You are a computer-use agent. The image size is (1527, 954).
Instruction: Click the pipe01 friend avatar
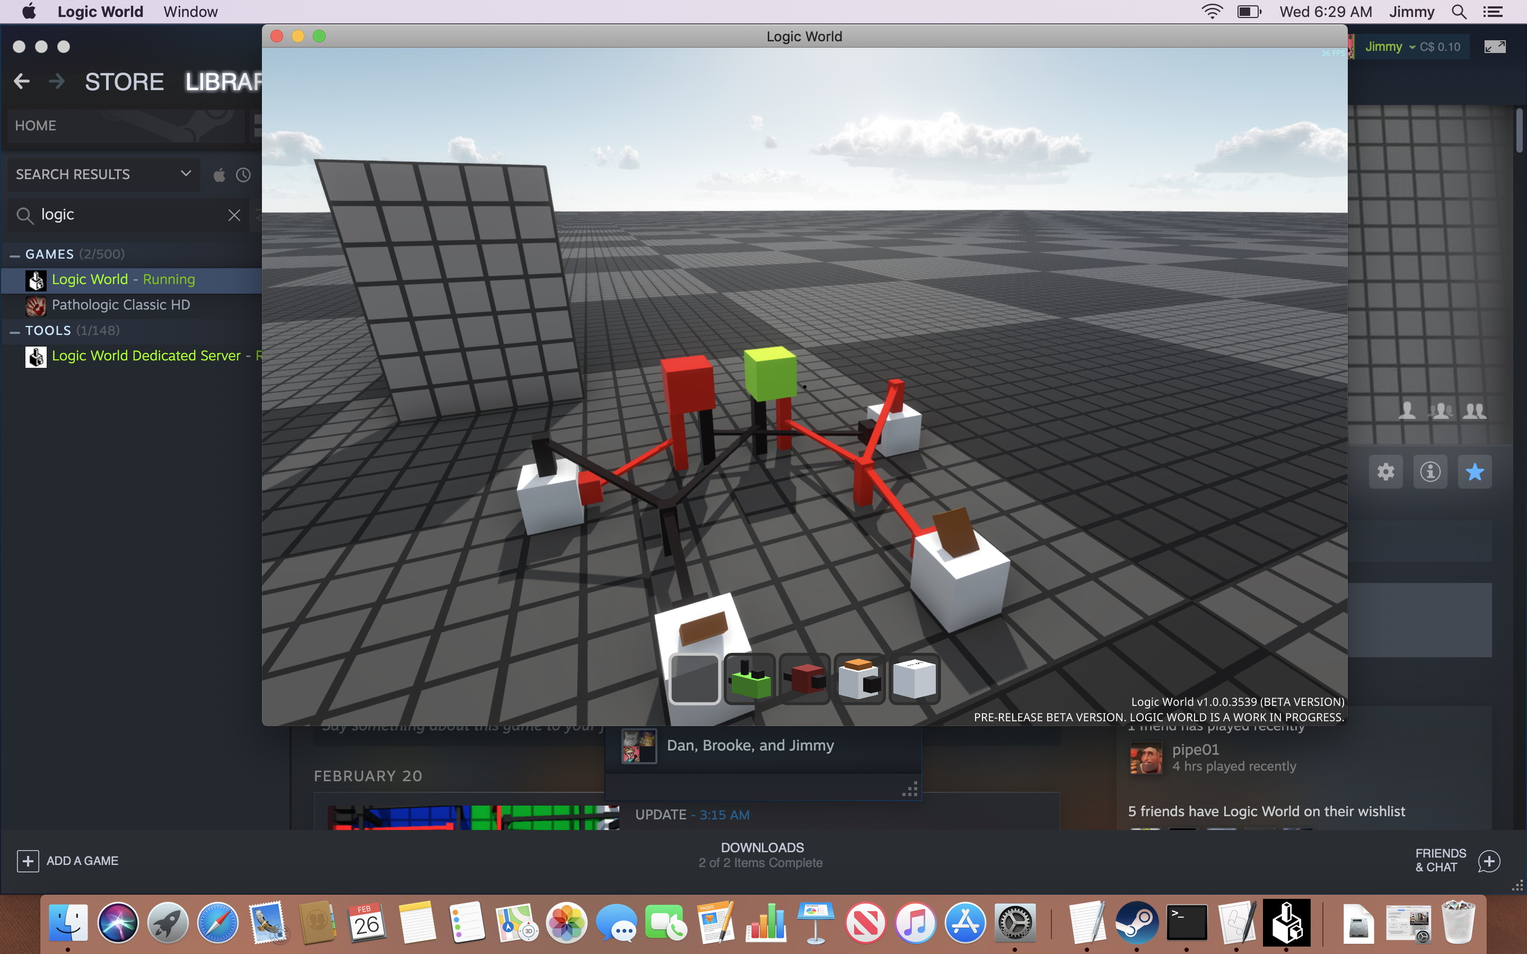click(x=1146, y=758)
